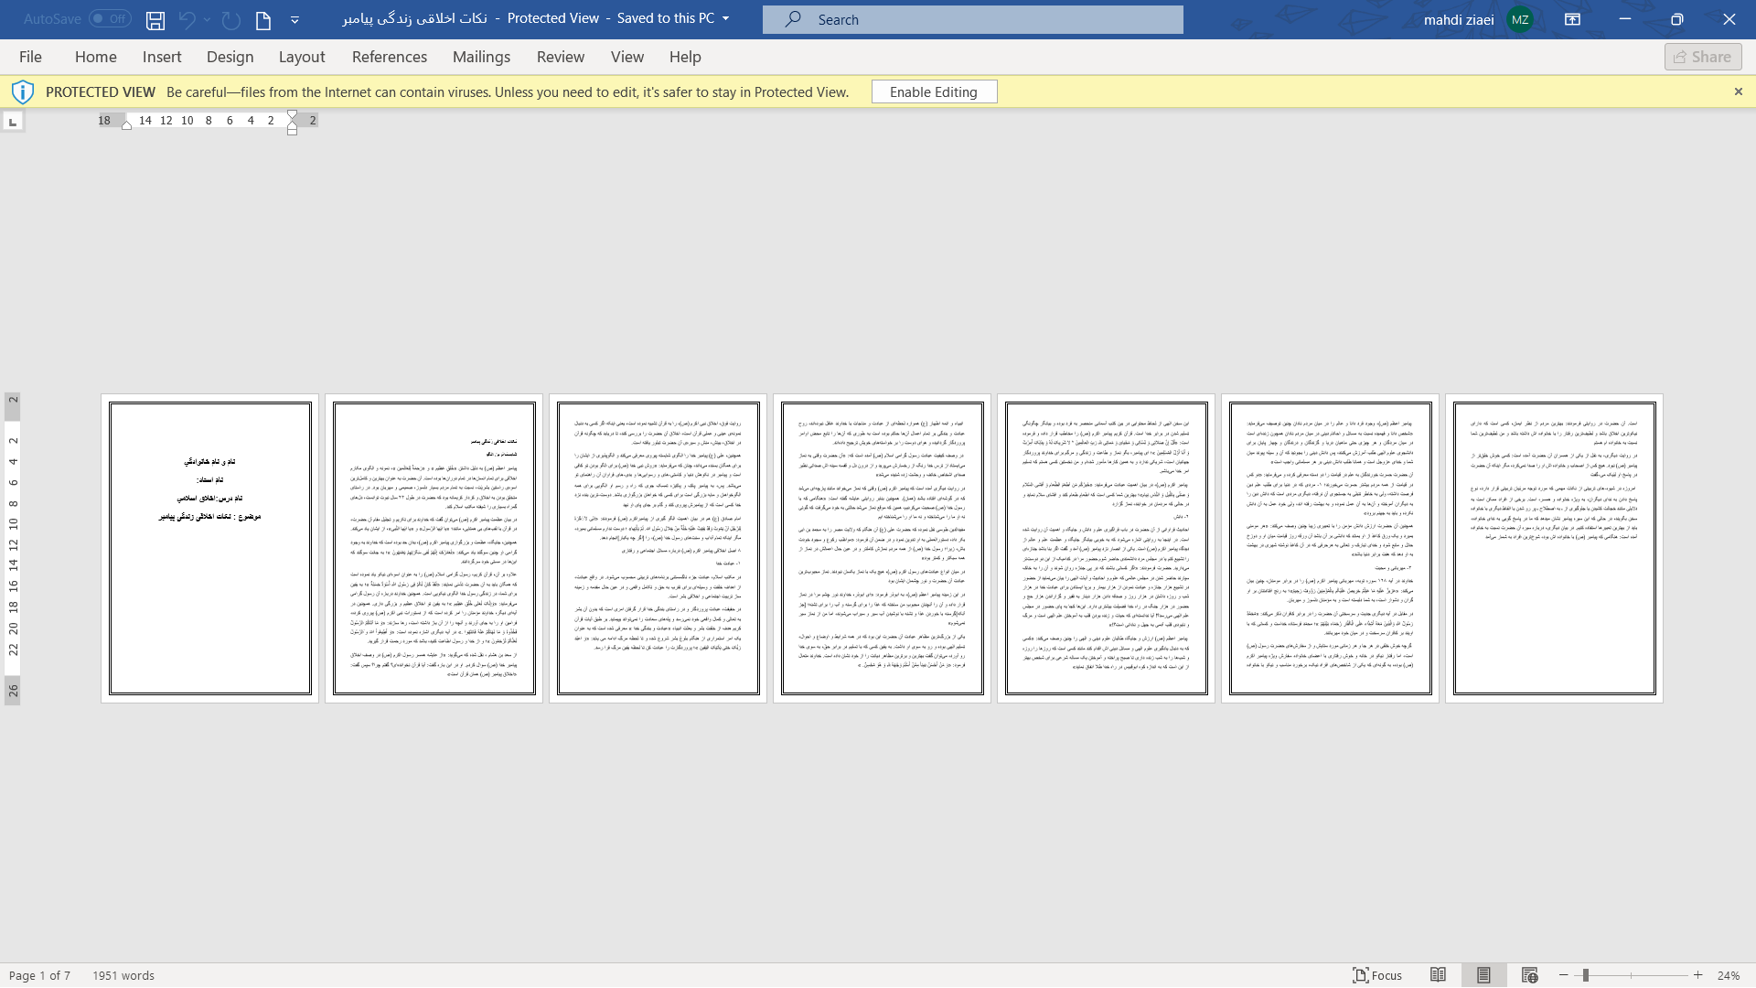Click the right indent marker on the ruler
The width and height of the screenshot is (1756, 988).
[126, 124]
